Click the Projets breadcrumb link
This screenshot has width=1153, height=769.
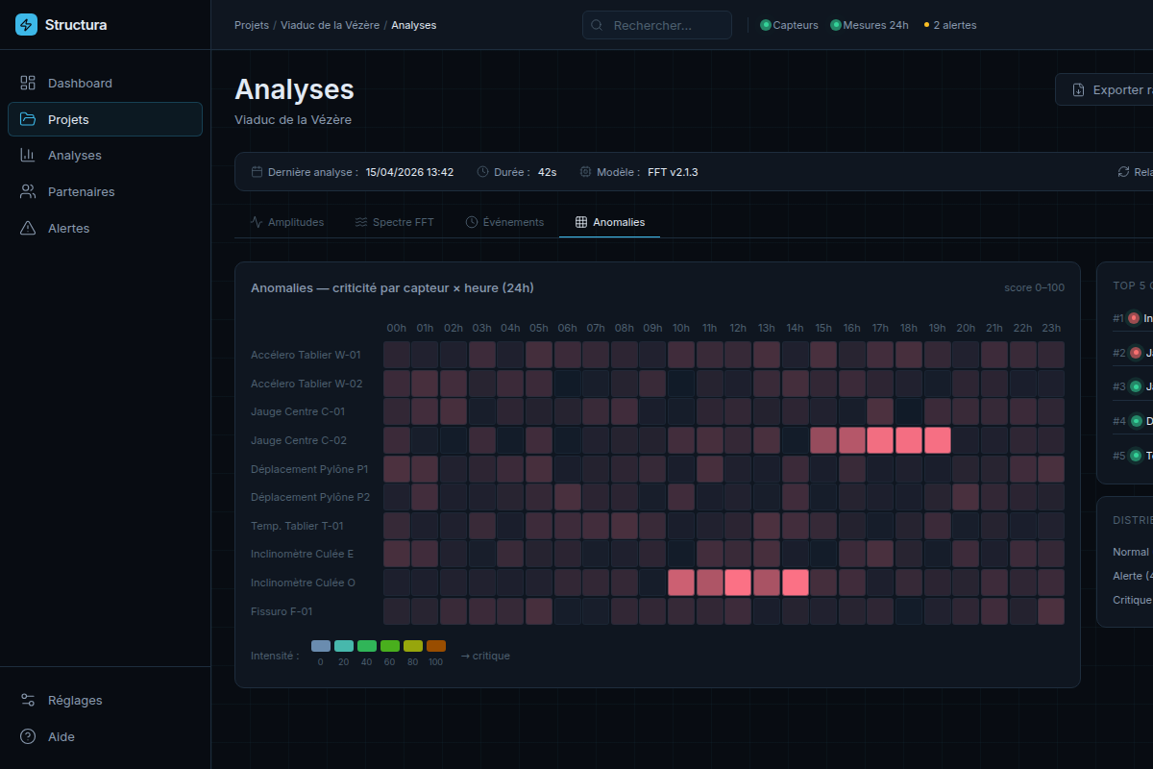tap(252, 25)
